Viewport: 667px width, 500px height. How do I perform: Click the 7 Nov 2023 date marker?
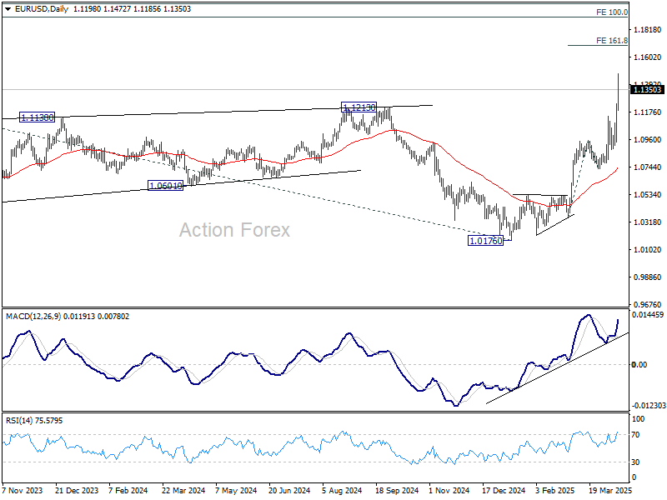tap(22, 492)
